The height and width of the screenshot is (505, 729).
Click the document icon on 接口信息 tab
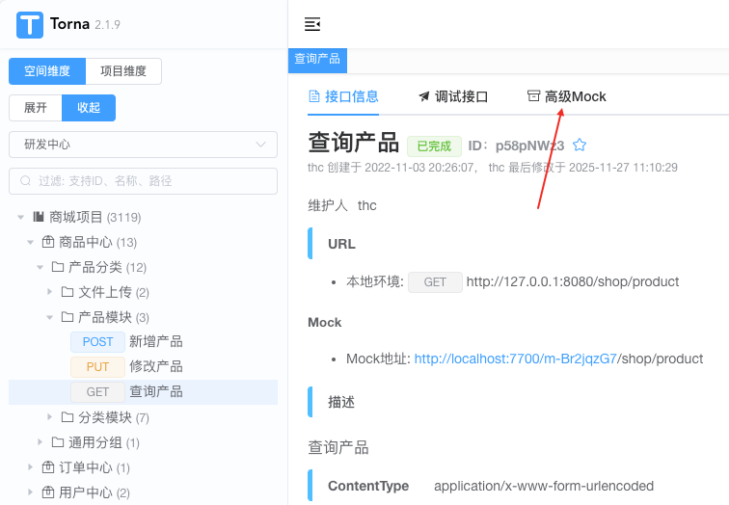pyautogui.click(x=314, y=96)
